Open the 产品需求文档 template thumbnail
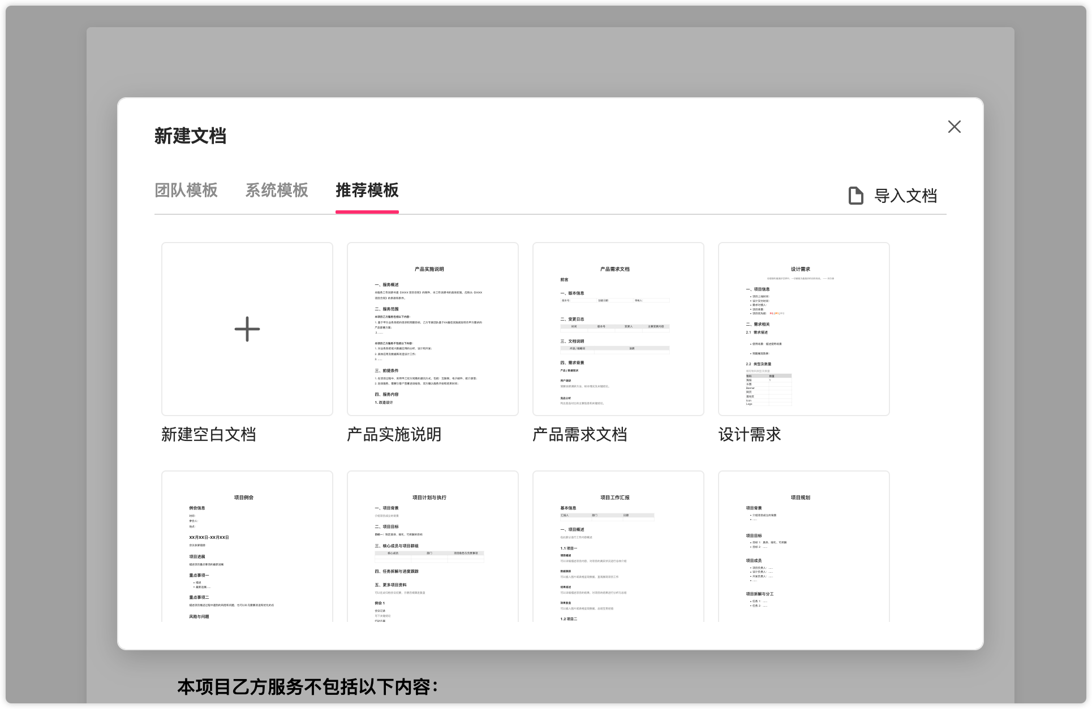 pyautogui.click(x=618, y=329)
